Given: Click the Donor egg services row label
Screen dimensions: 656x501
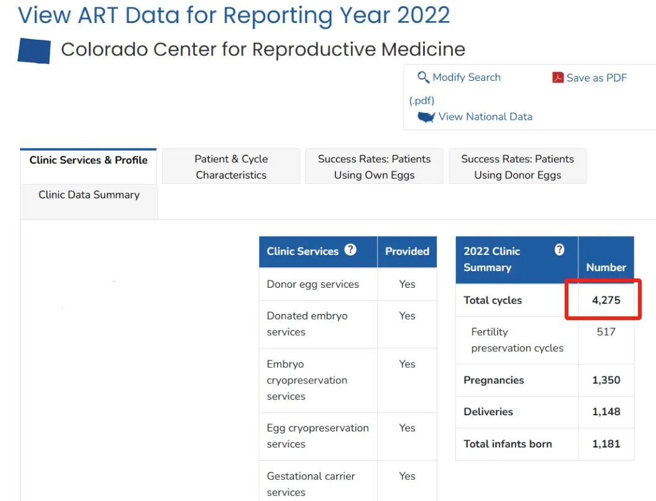Looking at the screenshot, I should pos(313,284).
